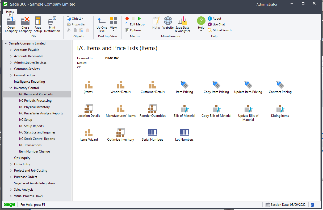Select Intelligence Reporting in tree
The height and width of the screenshot is (210, 323).
pyautogui.click(x=30, y=82)
